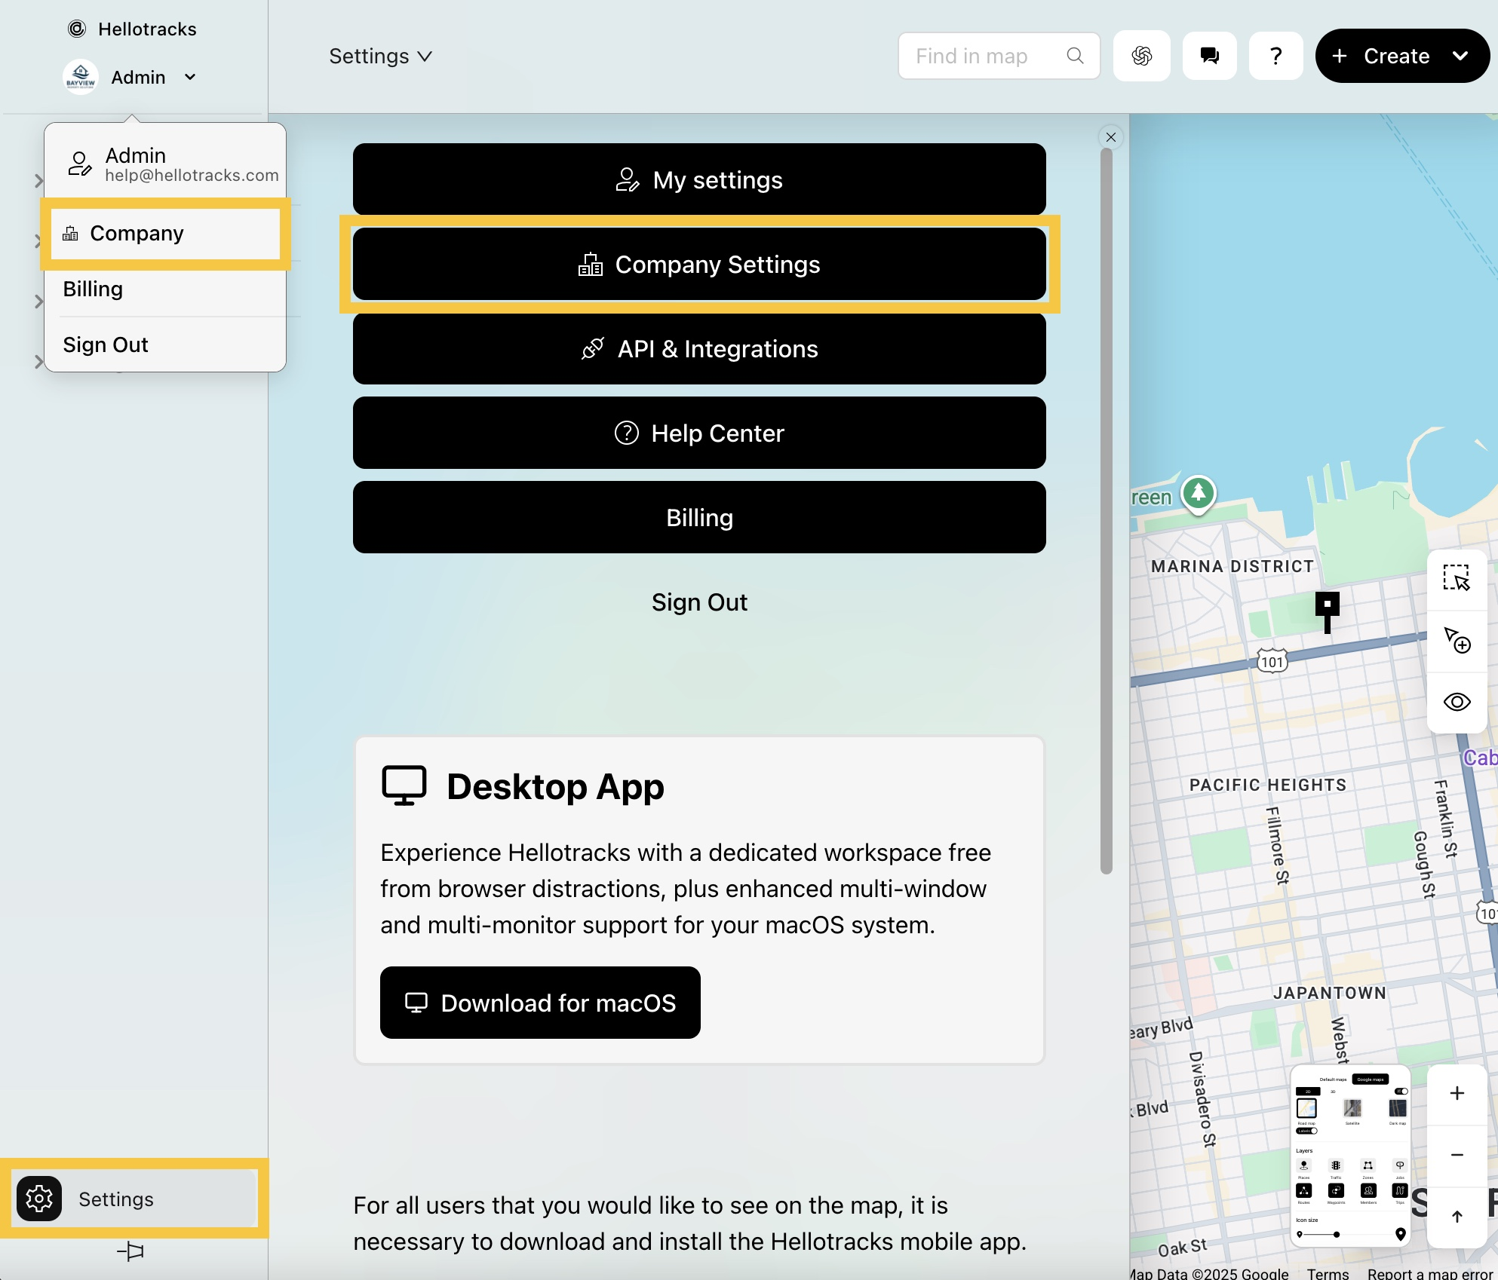Open the chat messages icon
The image size is (1498, 1280).
1209,56
